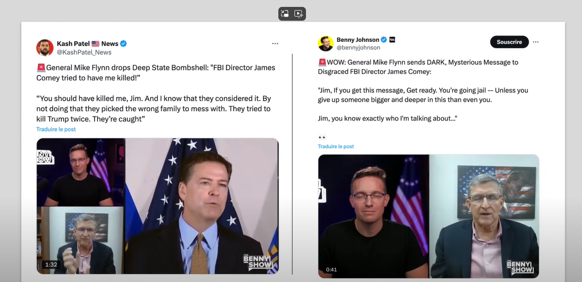
Task: Open more options on Kash Patel post
Action: pyautogui.click(x=275, y=44)
